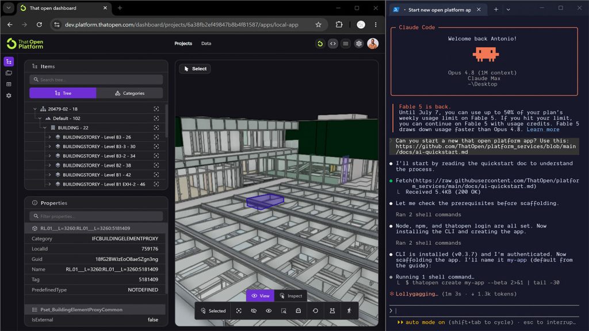Click the ghost mode icon in viewer toolbar
This screenshot has height=331, width=589.
tap(299, 311)
